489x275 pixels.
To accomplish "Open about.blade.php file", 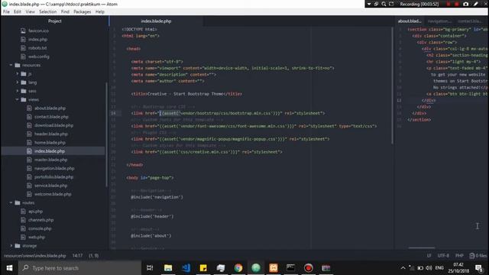I will point(50,108).
